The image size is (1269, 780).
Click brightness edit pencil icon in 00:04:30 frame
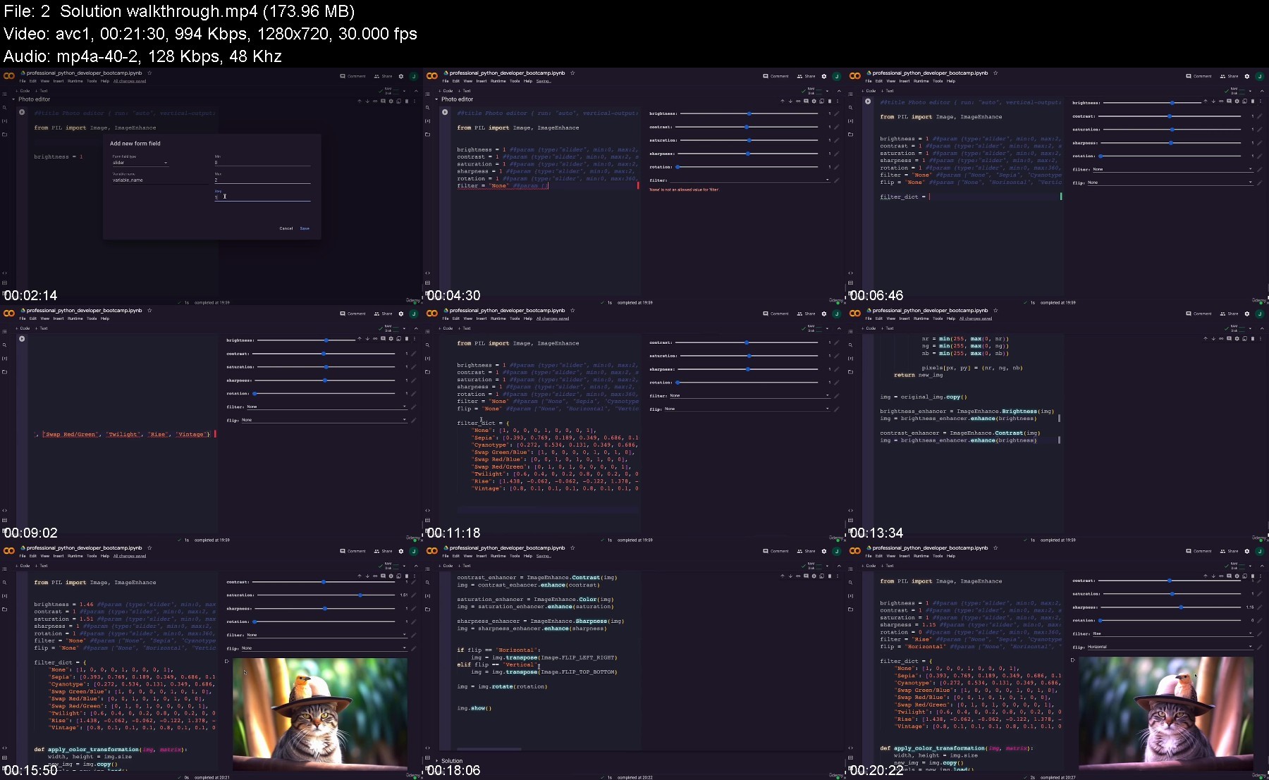[x=836, y=113]
